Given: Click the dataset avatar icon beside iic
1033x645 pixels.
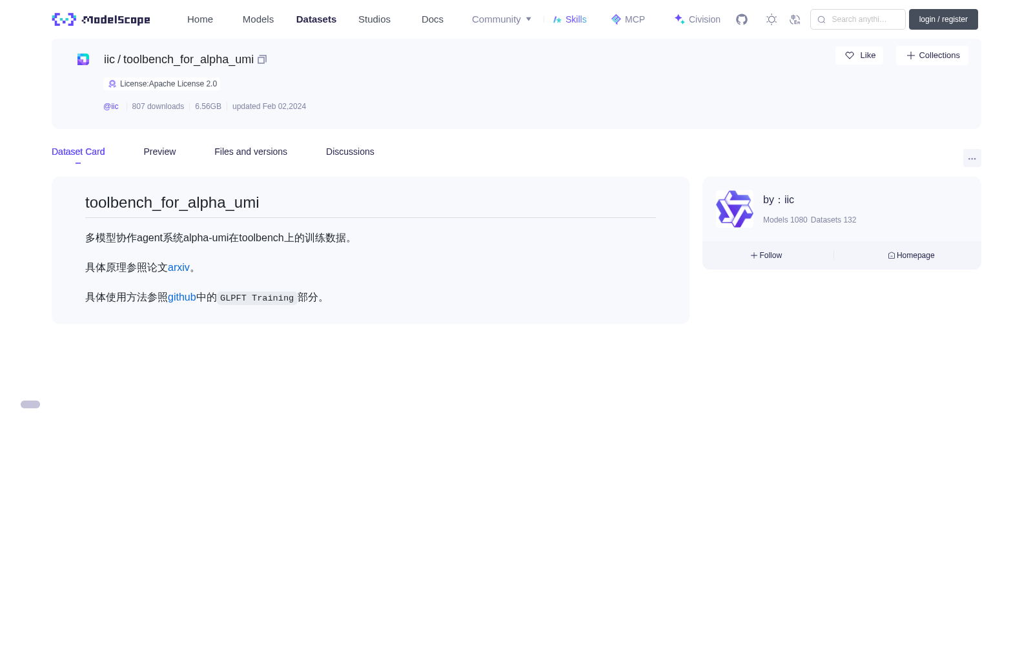Looking at the screenshot, I should pos(83,59).
